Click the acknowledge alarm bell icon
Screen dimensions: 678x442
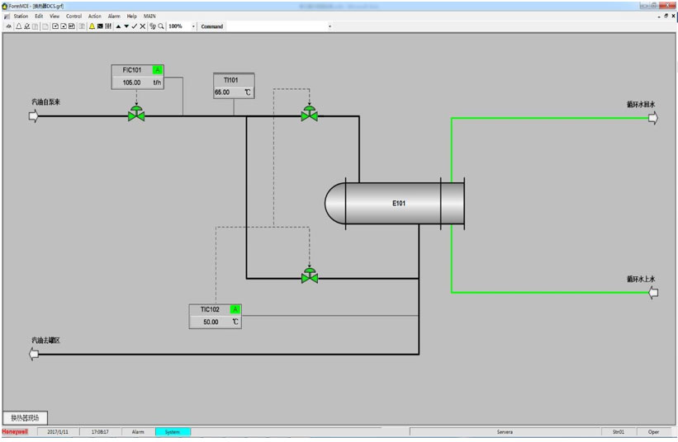[x=26, y=26]
